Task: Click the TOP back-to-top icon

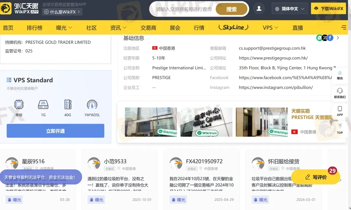Action: [340, 126]
